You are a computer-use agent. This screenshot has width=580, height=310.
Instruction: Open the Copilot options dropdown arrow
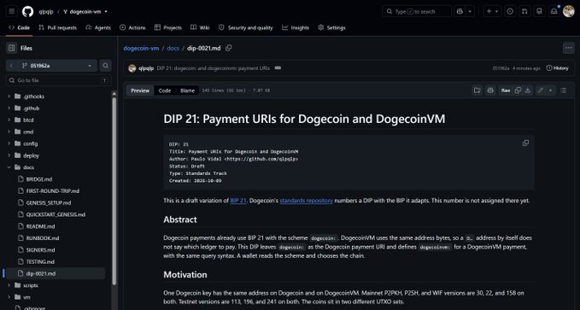(470, 11)
